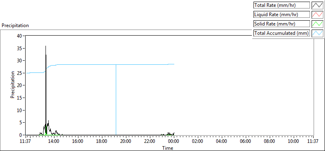Select the Solid Rate (mm/hr) legend label
The height and width of the screenshot is (151, 325).
pyautogui.click(x=282, y=24)
